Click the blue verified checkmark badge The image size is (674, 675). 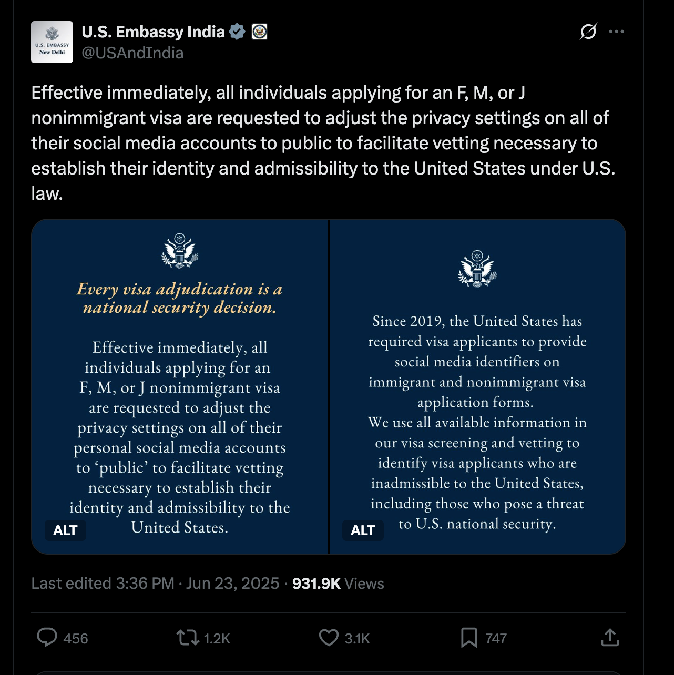tap(238, 32)
